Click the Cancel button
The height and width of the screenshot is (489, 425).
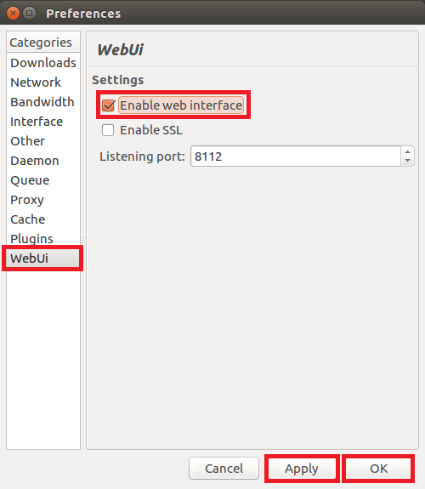[224, 469]
